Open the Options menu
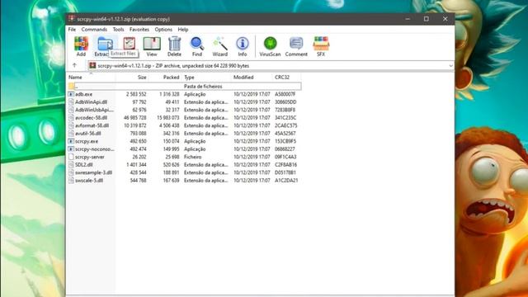 [163, 30]
